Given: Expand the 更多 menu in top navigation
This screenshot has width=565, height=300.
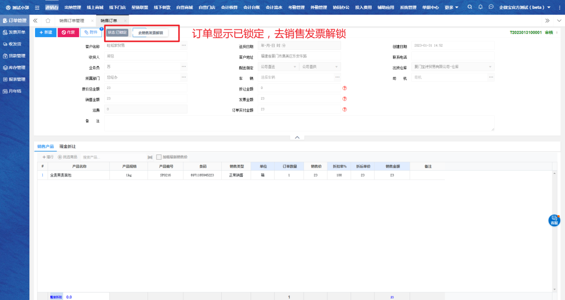Looking at the screenshot, I should (451, 7).
